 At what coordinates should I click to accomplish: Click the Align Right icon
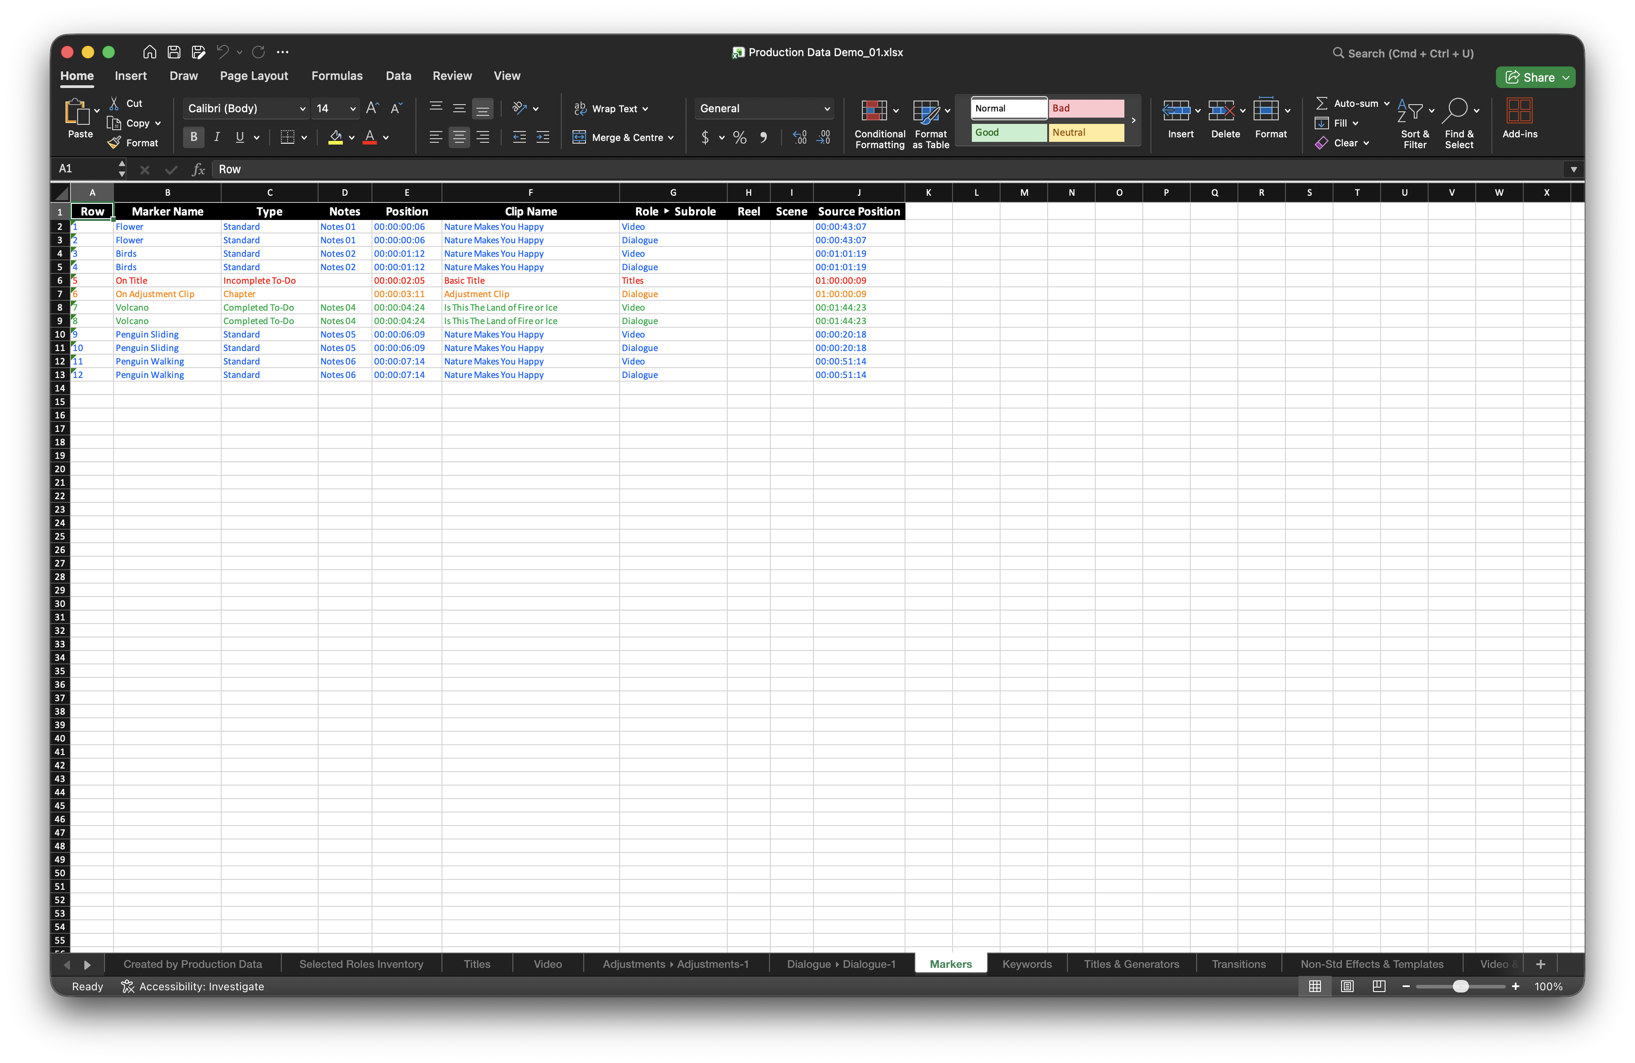pos(483,137)
